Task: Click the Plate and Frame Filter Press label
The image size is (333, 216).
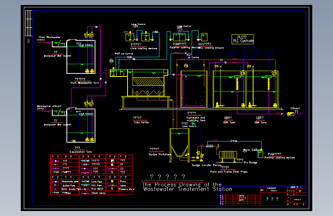Action: coord(229,171)
